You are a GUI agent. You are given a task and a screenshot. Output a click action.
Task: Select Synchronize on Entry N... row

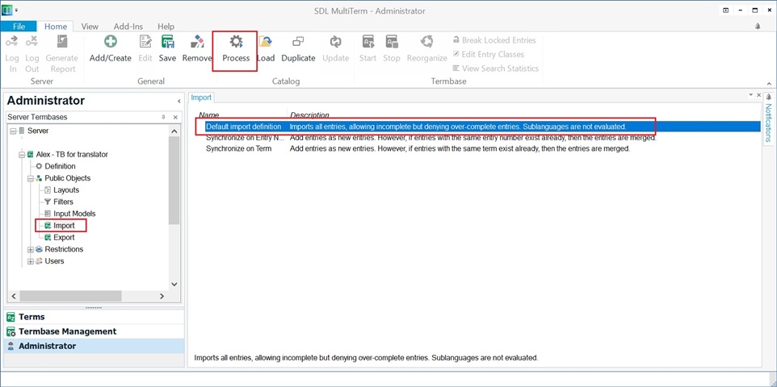pos(477,138)
